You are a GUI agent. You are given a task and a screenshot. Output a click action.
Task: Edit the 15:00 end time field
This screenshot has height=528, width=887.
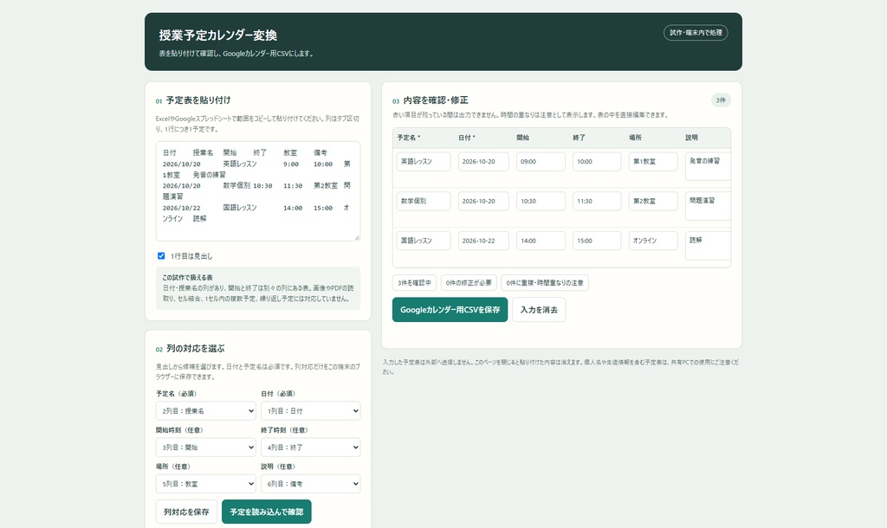tap(597, 241)
